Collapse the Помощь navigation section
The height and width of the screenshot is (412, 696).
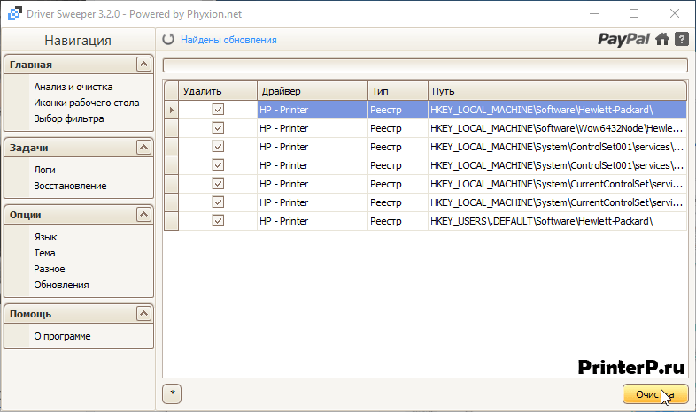click(x=143, y=314)
